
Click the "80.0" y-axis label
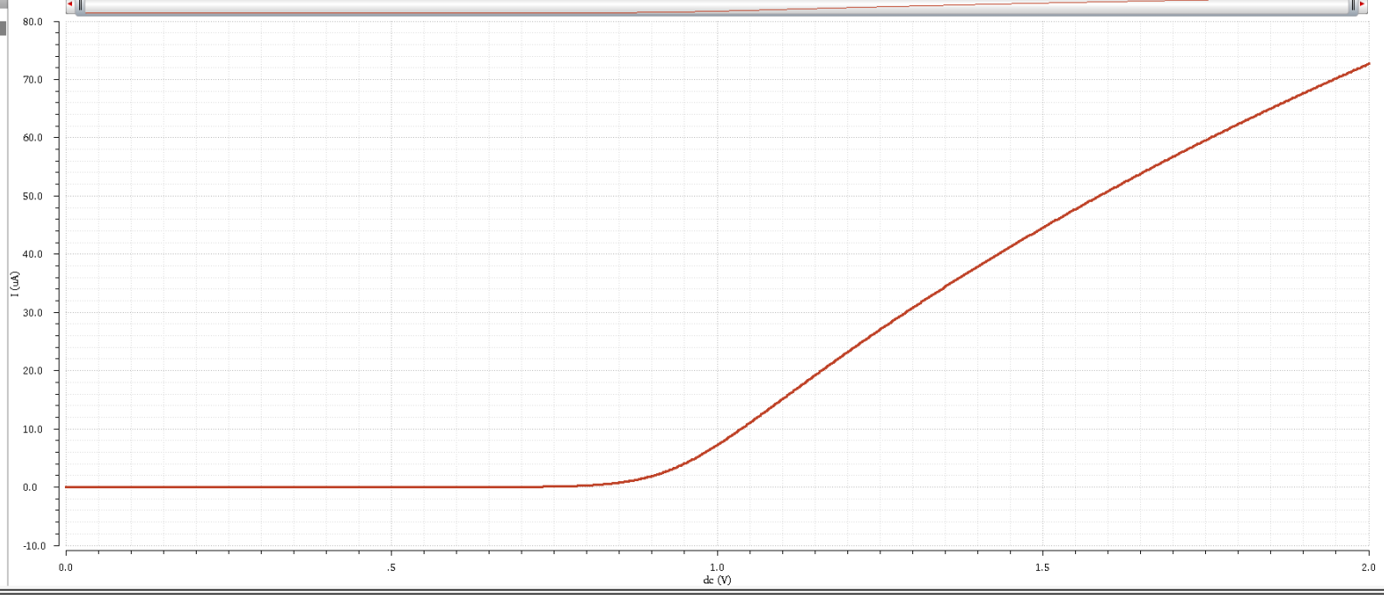point(34,21)
